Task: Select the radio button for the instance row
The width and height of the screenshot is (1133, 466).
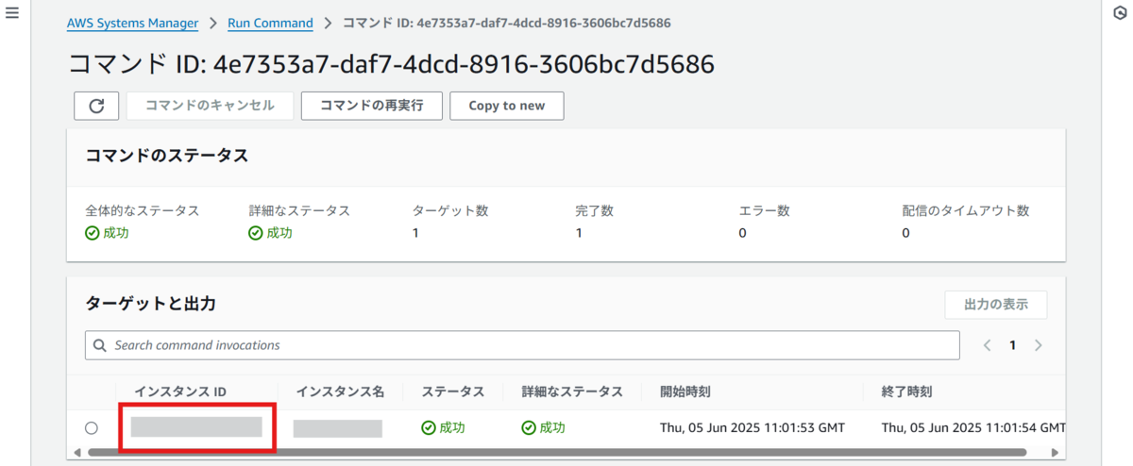Action: pyautogui.click(x=91, y=428)
